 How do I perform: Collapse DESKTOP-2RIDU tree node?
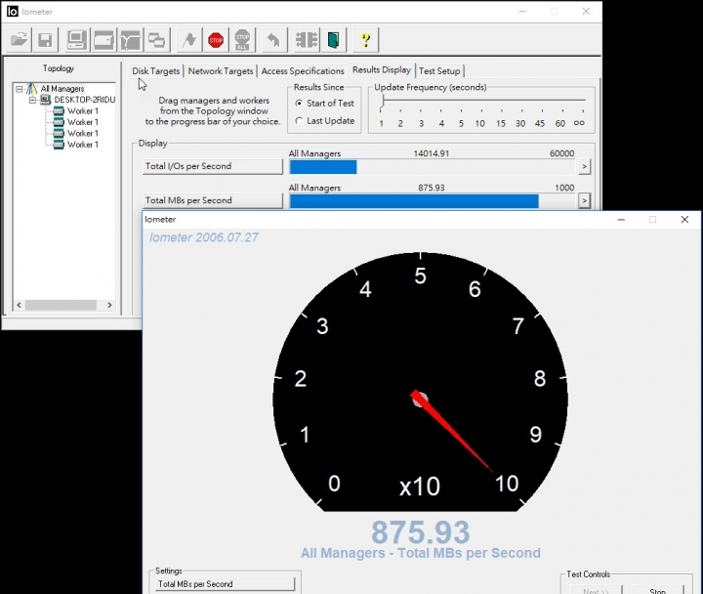pos(33,100)
